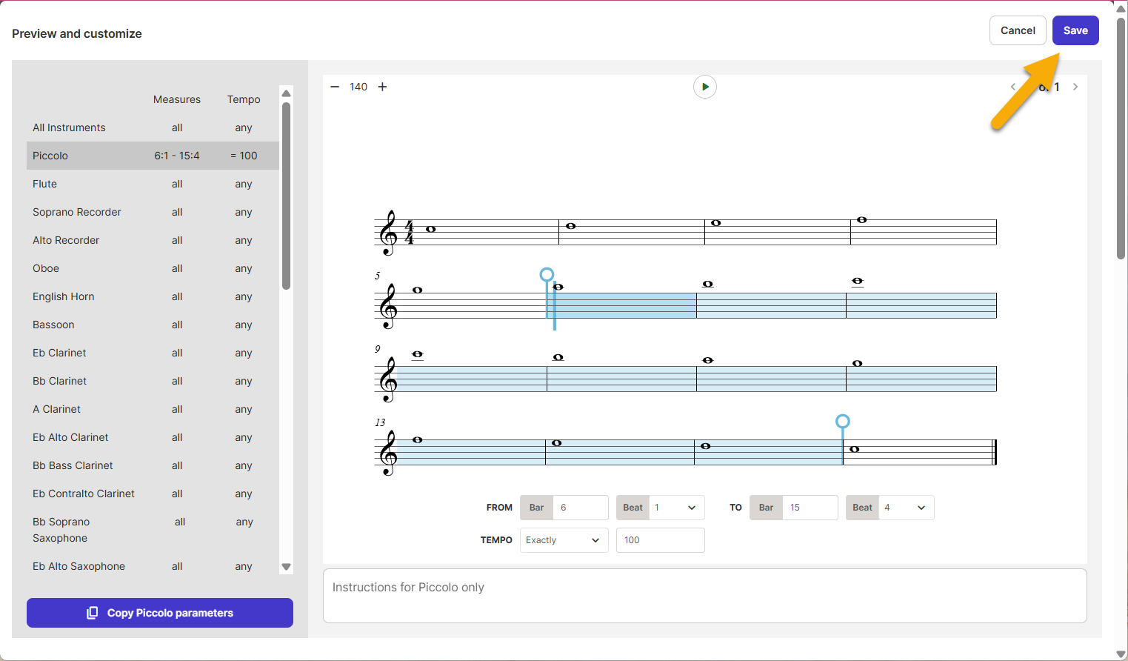Screen dimensions: 1128x661
Task: Click the Save button
Action: point(1075,30)
